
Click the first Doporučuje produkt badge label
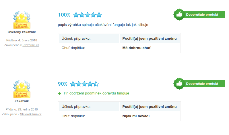pos(202,15)
